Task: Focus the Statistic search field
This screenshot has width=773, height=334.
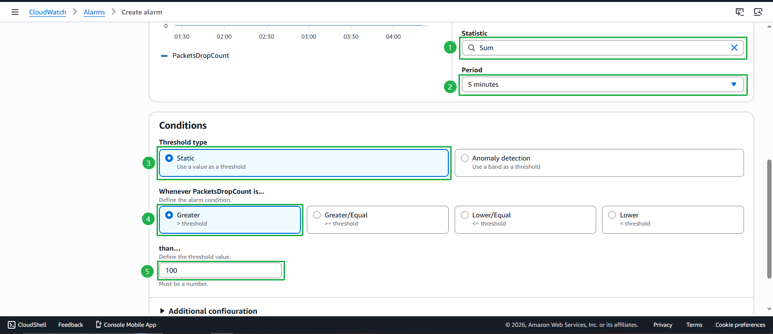Action: click(x=602, y=48)
